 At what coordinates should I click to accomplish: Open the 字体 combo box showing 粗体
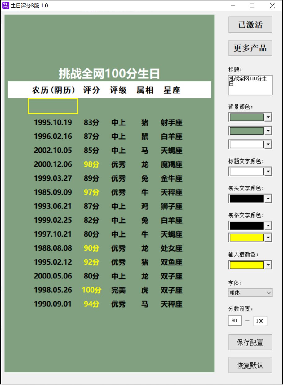click(x=250, y=293)
